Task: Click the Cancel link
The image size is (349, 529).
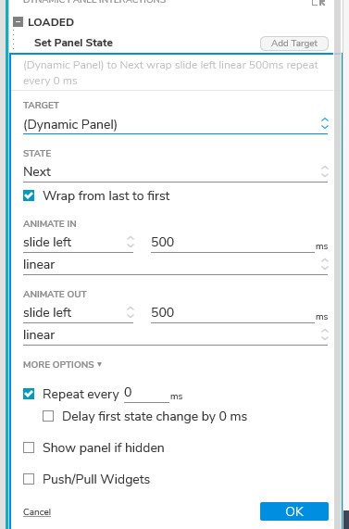Action: click(37, 511)
